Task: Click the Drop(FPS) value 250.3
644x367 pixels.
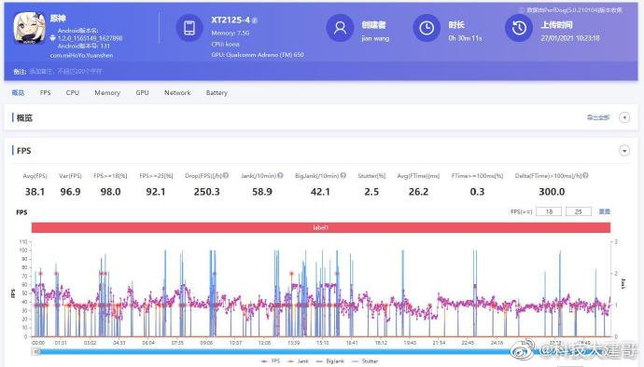Action: click(206, 192)
